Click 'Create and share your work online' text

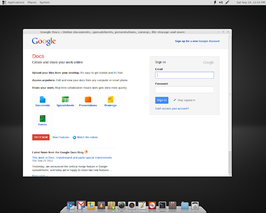point(57,62)
